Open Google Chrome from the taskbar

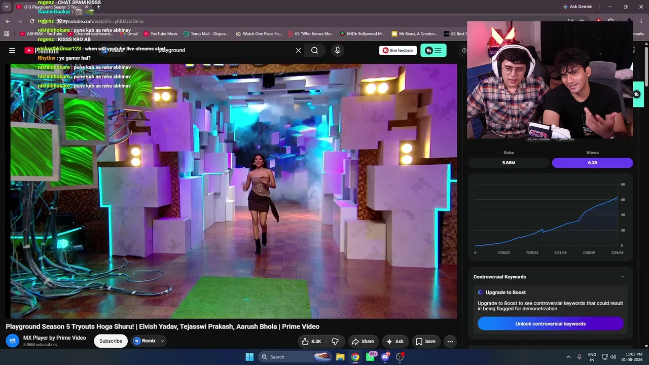[x=355, y=357]
